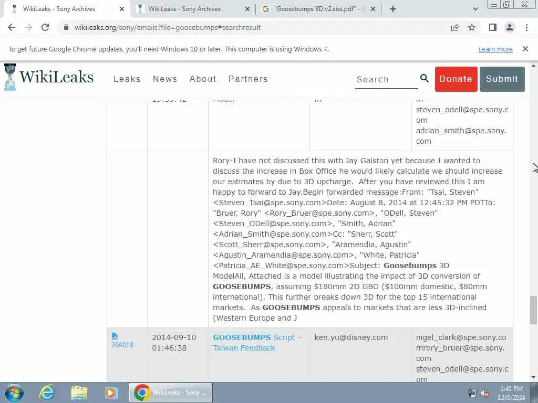This screenshot has width=538, height=403.
Task: Click the magnifier search icon
Action: [x=425, y=79]
